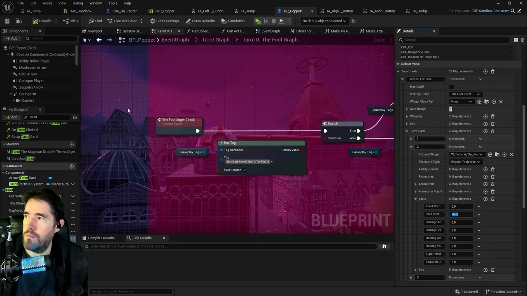Screen dimensions: 527x296
Task: Add element to Ability Sounds map
Action: click(x=485, y=169)
